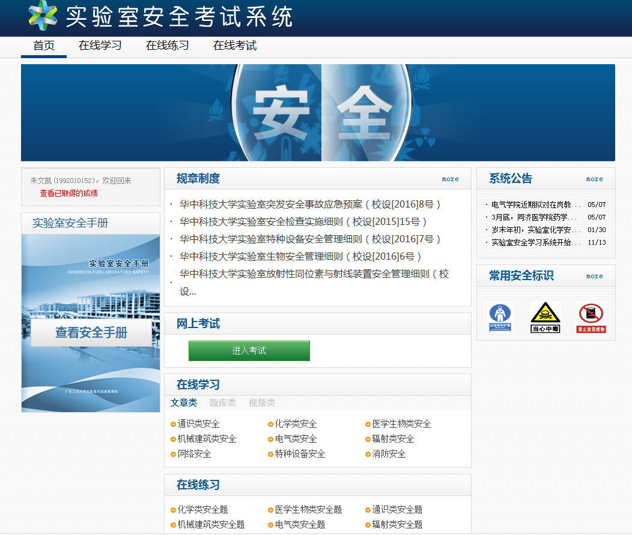
Task: Go to the 在线练习 navigation tab
Action: point(168,46)
